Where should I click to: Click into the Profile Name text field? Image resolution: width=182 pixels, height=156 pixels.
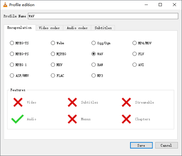pyautogui.click(x=103, y=16)
